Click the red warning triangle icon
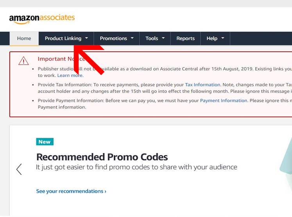Screen dimensions: 292x217 click(x=23, y=61)
